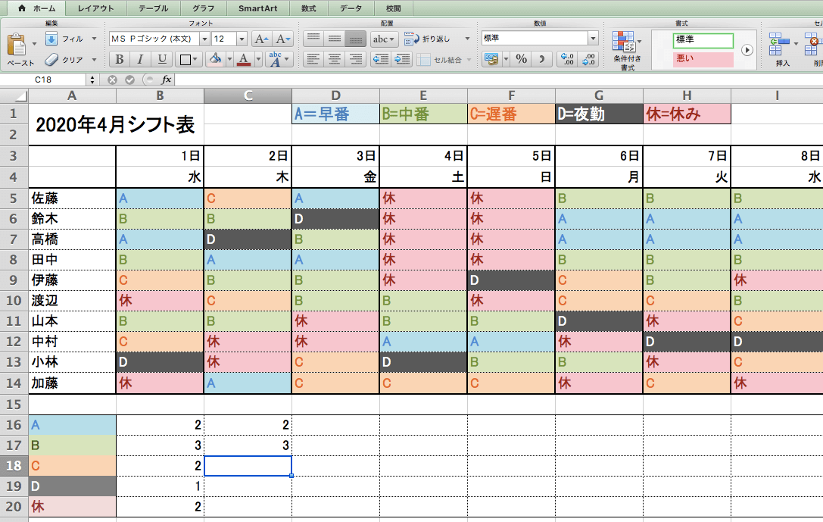Click the increase font size icon
The width and height of the screenshot is (823, 522).
point(261,39)
